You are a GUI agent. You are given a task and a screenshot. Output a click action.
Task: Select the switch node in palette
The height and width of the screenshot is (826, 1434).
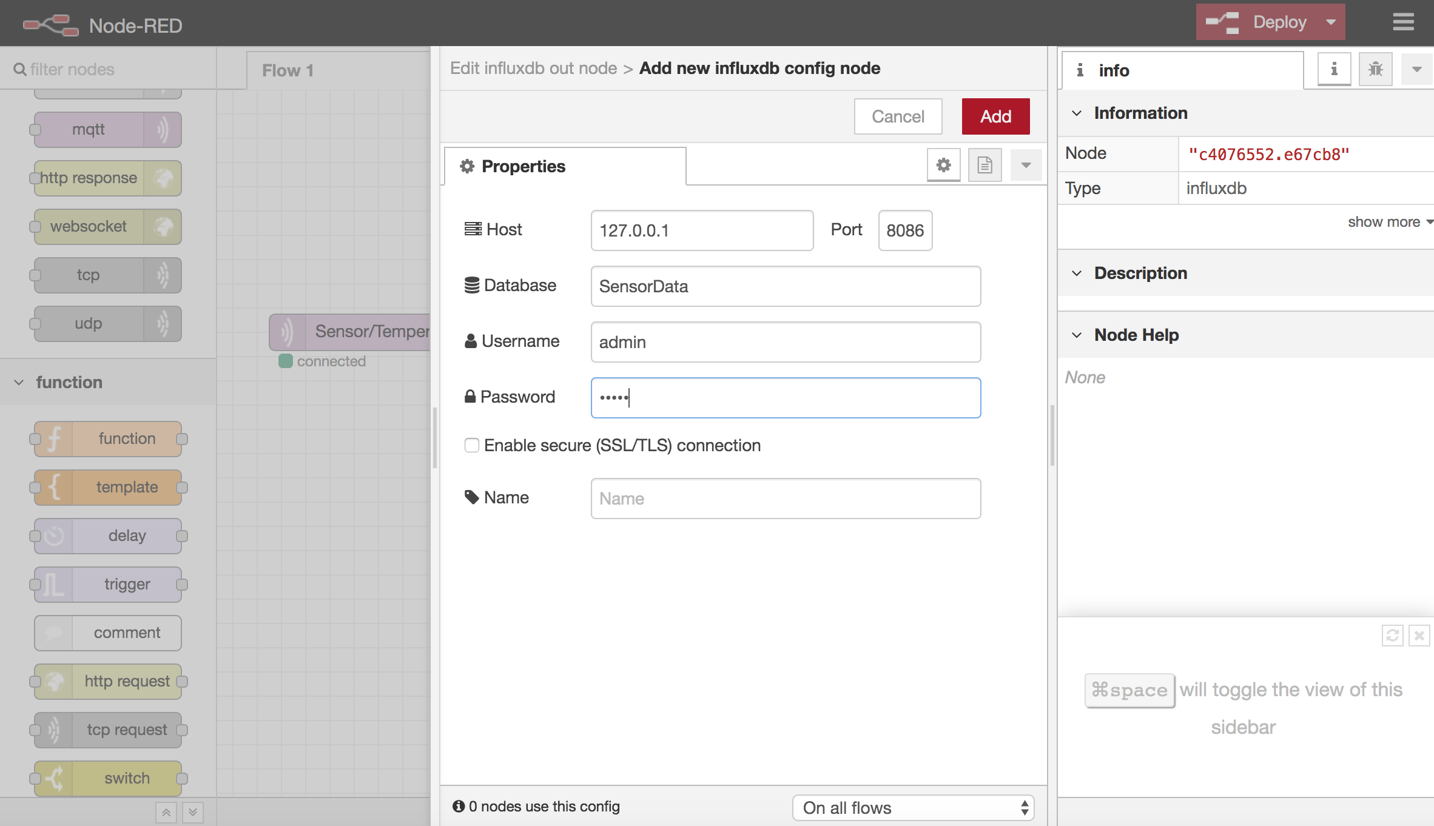[107, 778]
